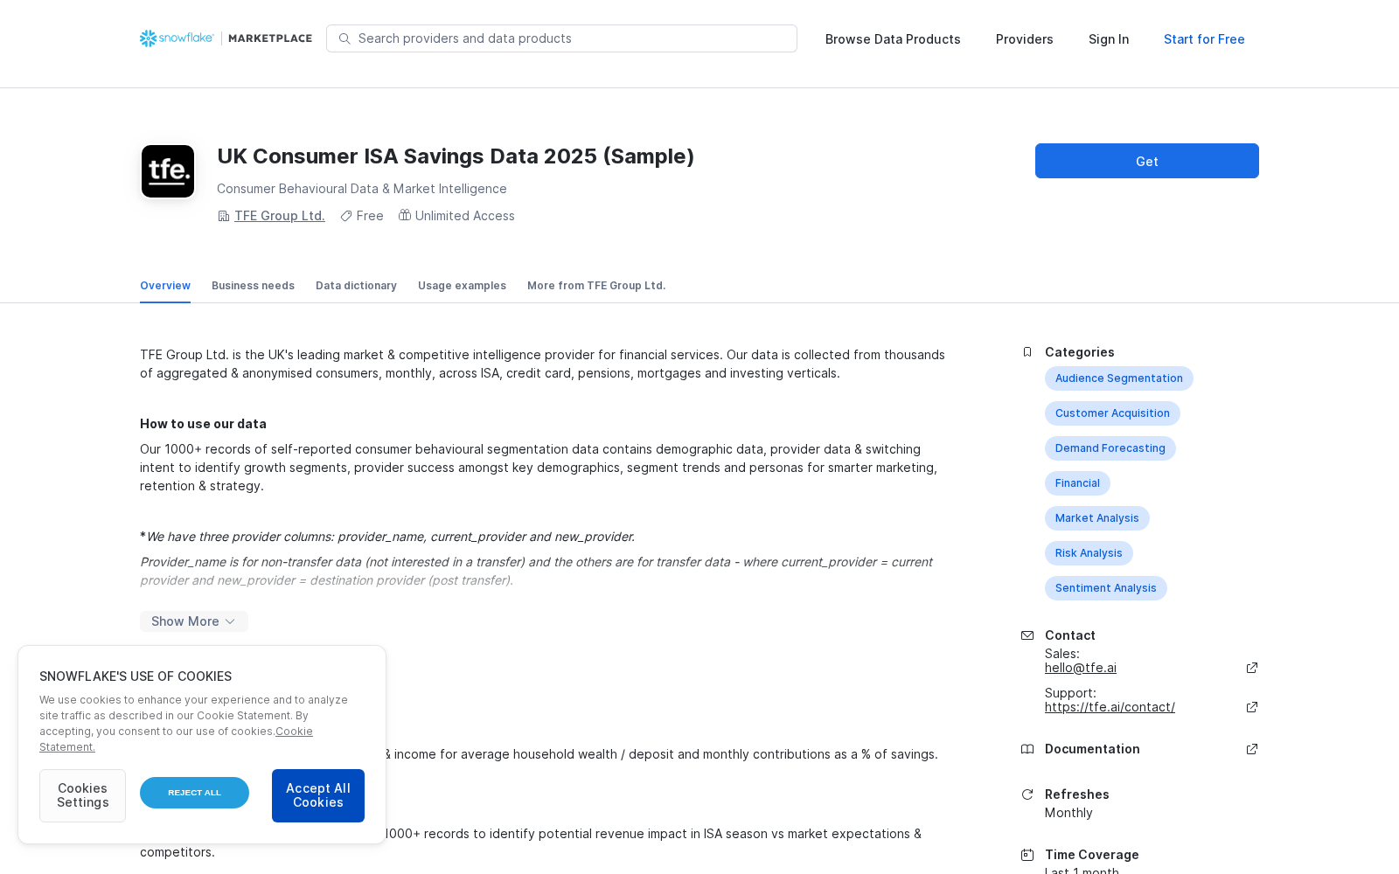Select the Market Analysis category chip
Screen dimensions: 1399x874
1096,518
